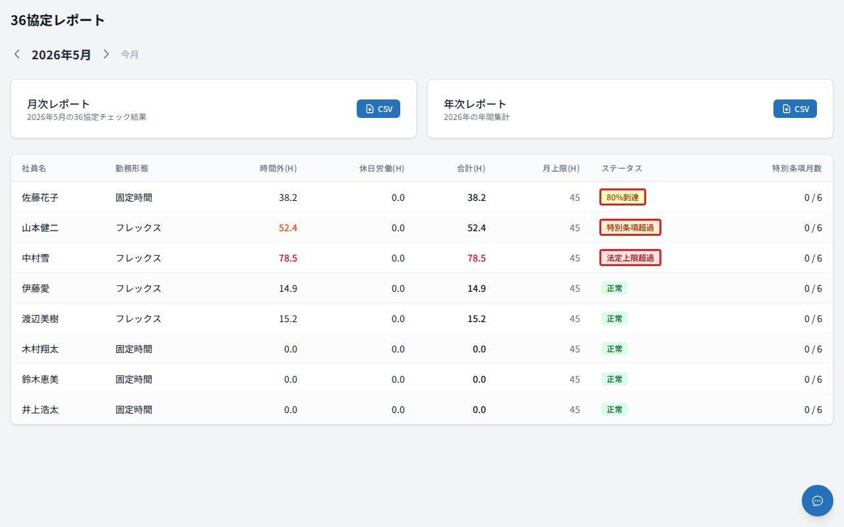
Task: Click overtime value 38.2 for 佐藤花子
Action: click(x=288, y=198)
